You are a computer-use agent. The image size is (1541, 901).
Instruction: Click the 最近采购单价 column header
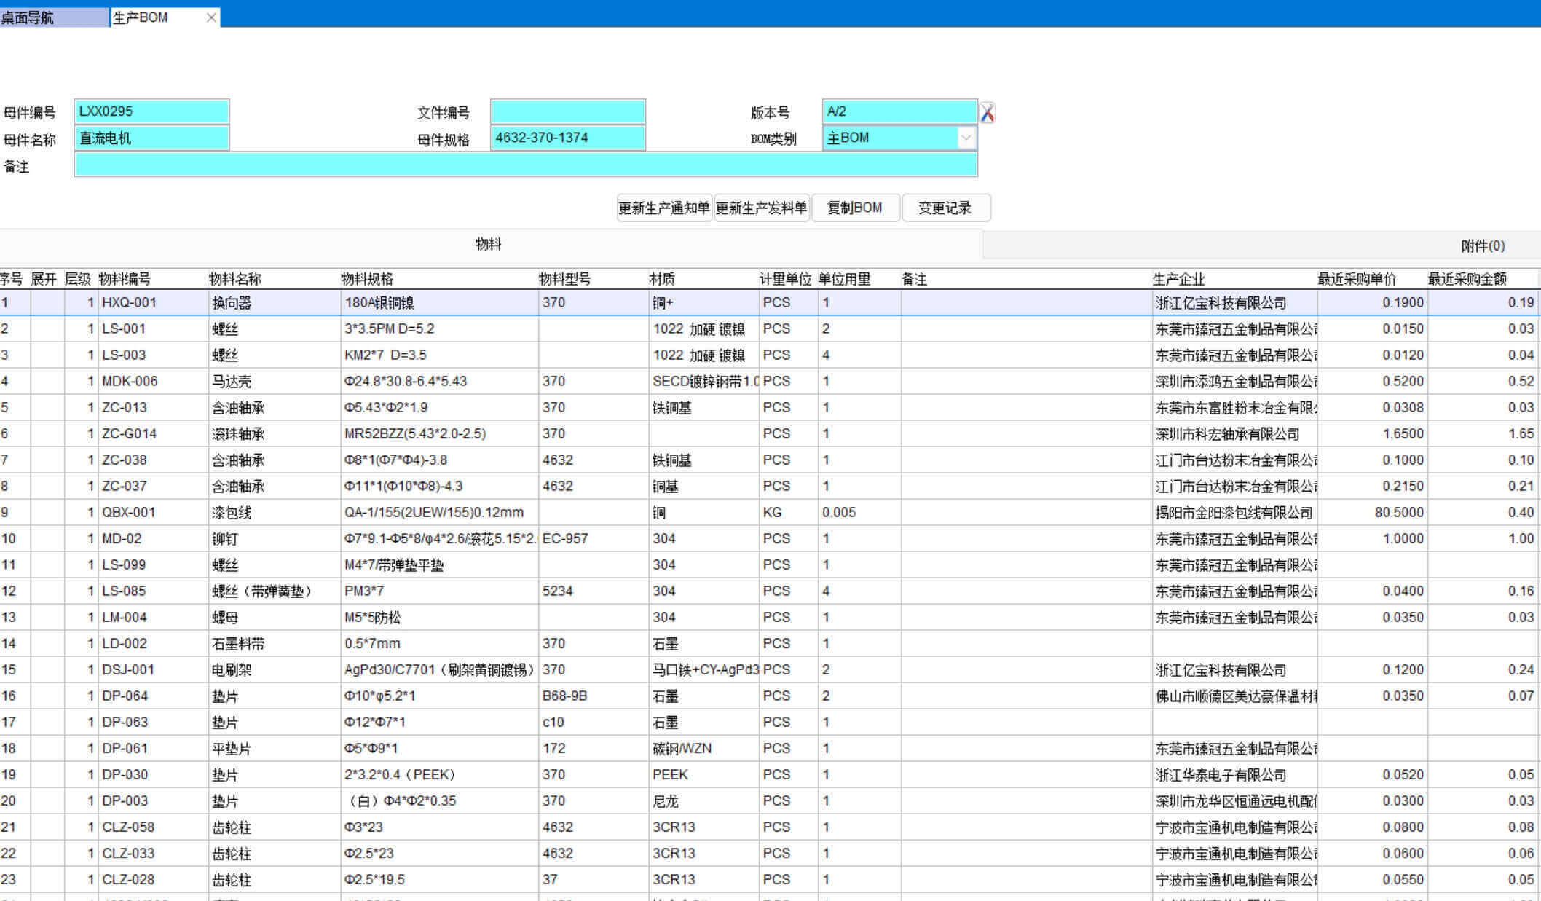pos(1356,279)
